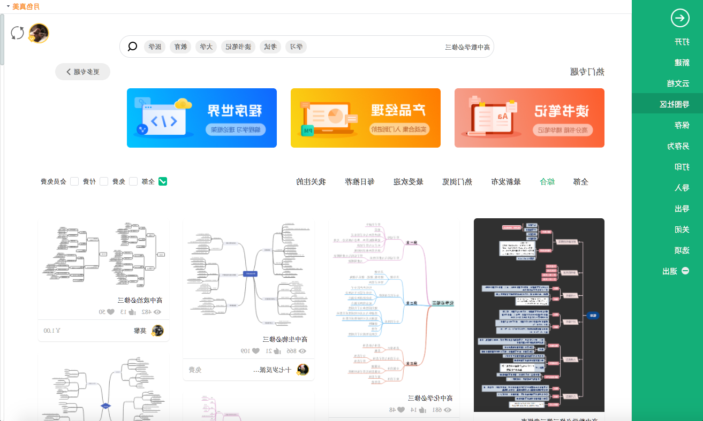Click the red minus icon beside 退出
Screen dimensions: 703x421
[x=685, y=271]
